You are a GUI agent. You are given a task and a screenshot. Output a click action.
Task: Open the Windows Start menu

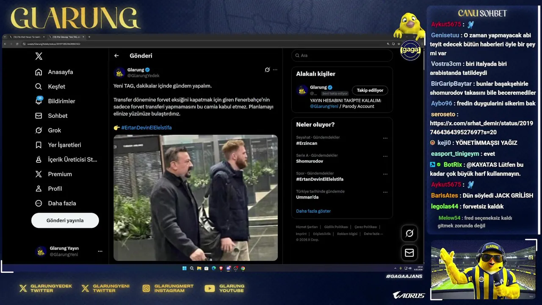point(184,268)
